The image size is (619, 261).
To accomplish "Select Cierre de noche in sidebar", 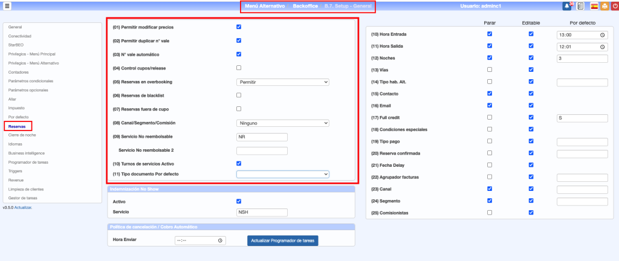I will [x=22, y=135].
